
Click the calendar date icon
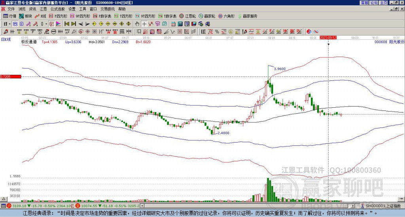point(173,24)
